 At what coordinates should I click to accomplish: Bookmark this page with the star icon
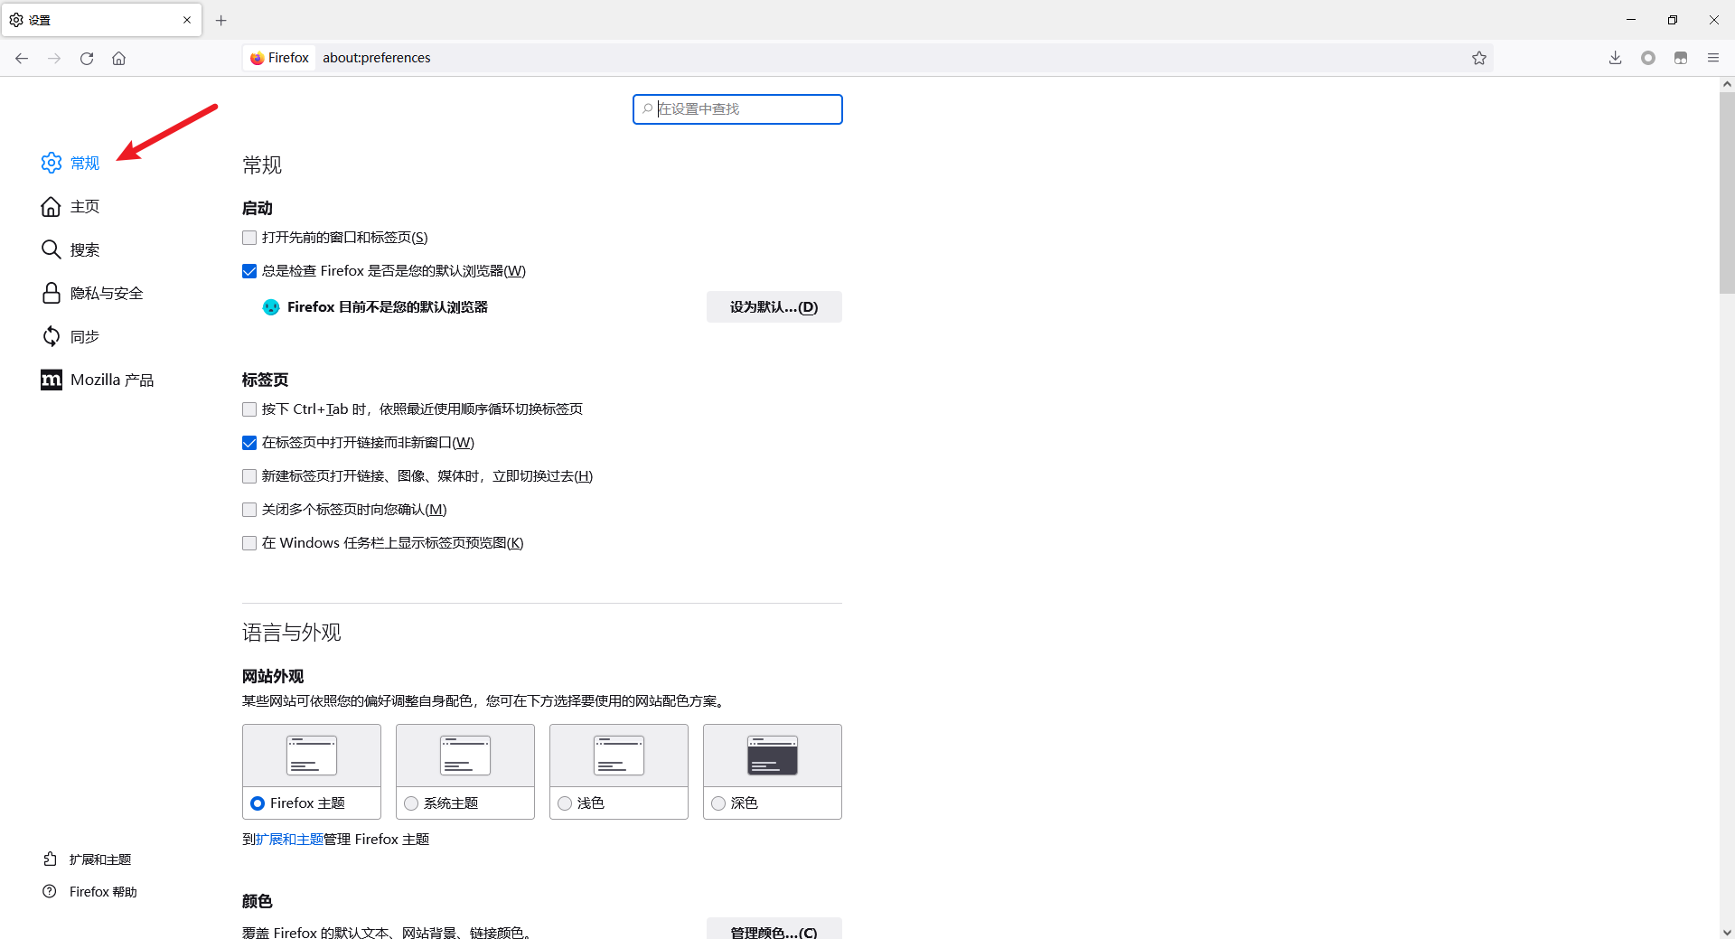point(1479,58)
